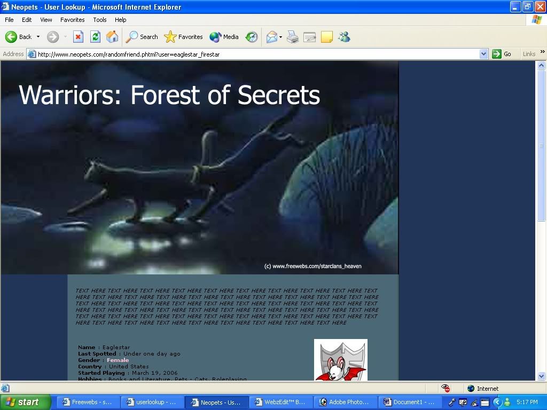Go to the Home page icon
Image resolution: width=547 pixels, height=410 pixels.
coord(112,37)
